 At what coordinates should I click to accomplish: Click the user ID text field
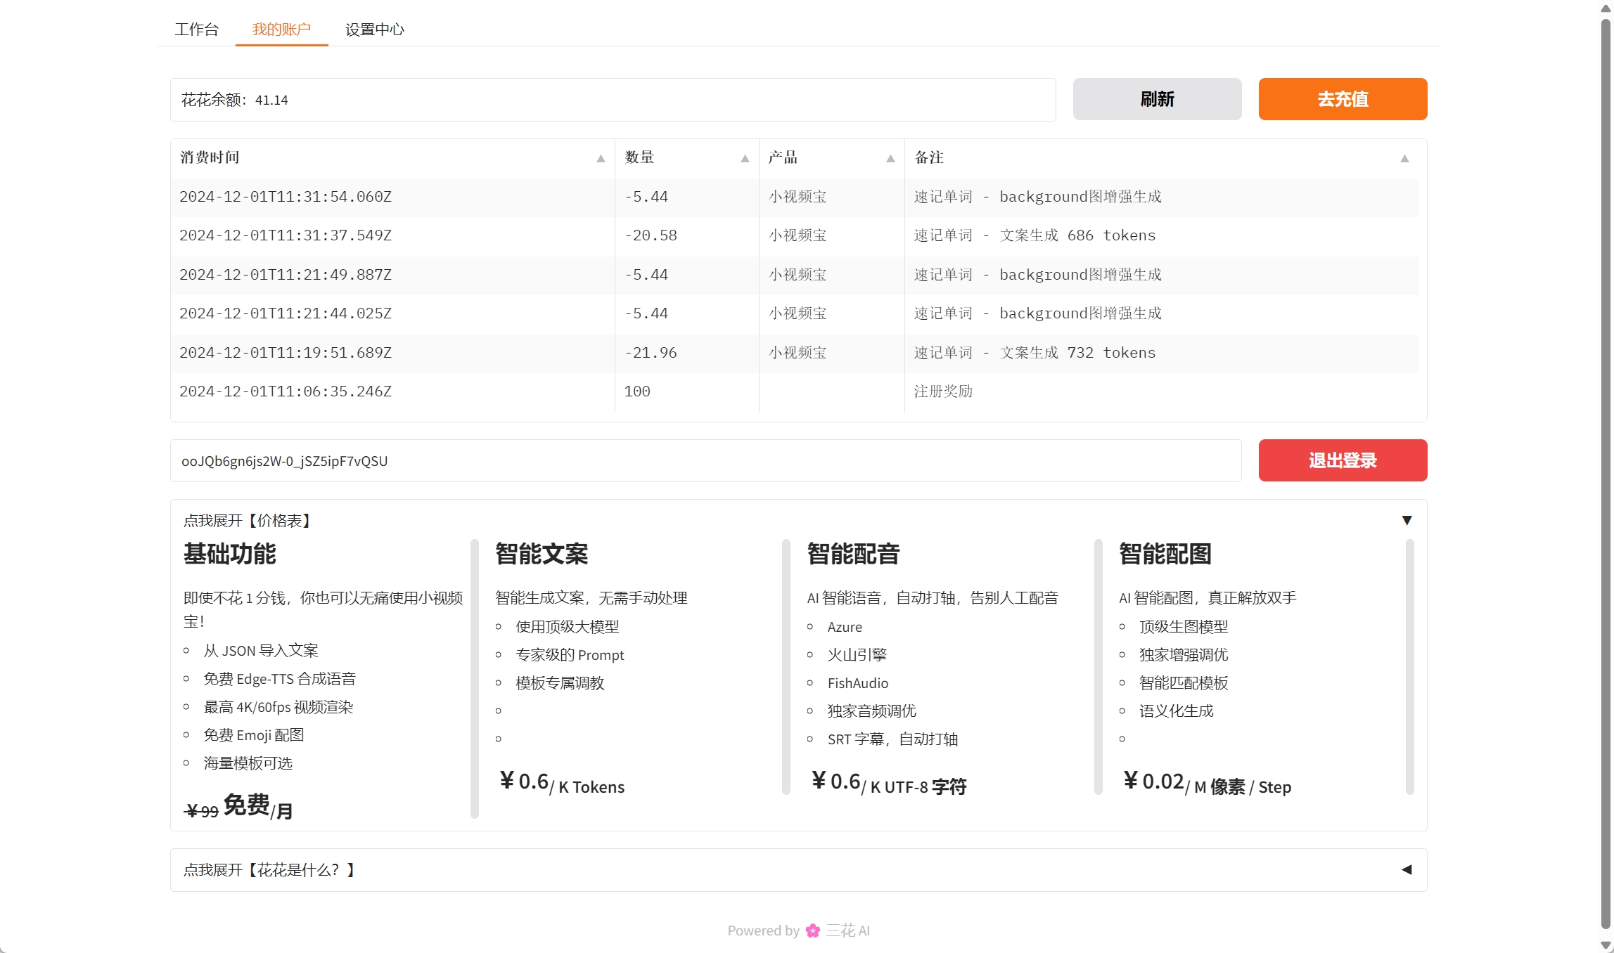point(706,461)
